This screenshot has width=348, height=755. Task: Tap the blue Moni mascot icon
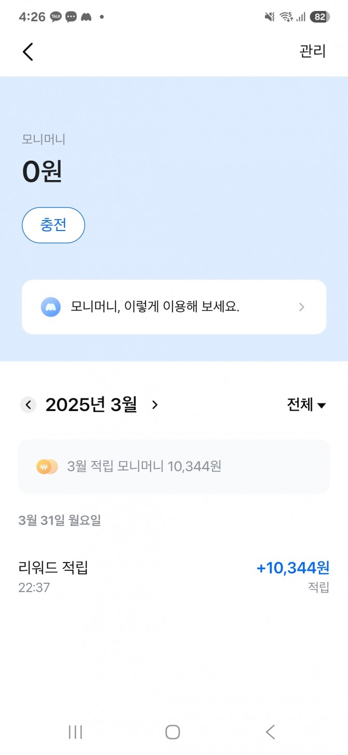click(x=50, y=307)
